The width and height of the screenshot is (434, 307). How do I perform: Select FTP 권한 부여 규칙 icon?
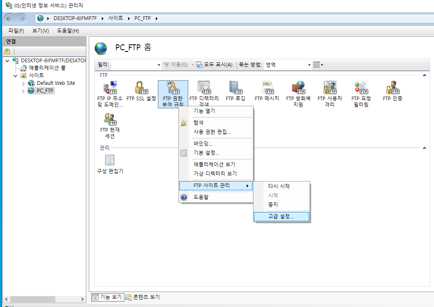173,94
